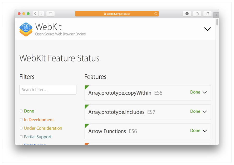Expand the Array.prototype.includes feature row
The image size is (234, 165).
coord(205,112)
